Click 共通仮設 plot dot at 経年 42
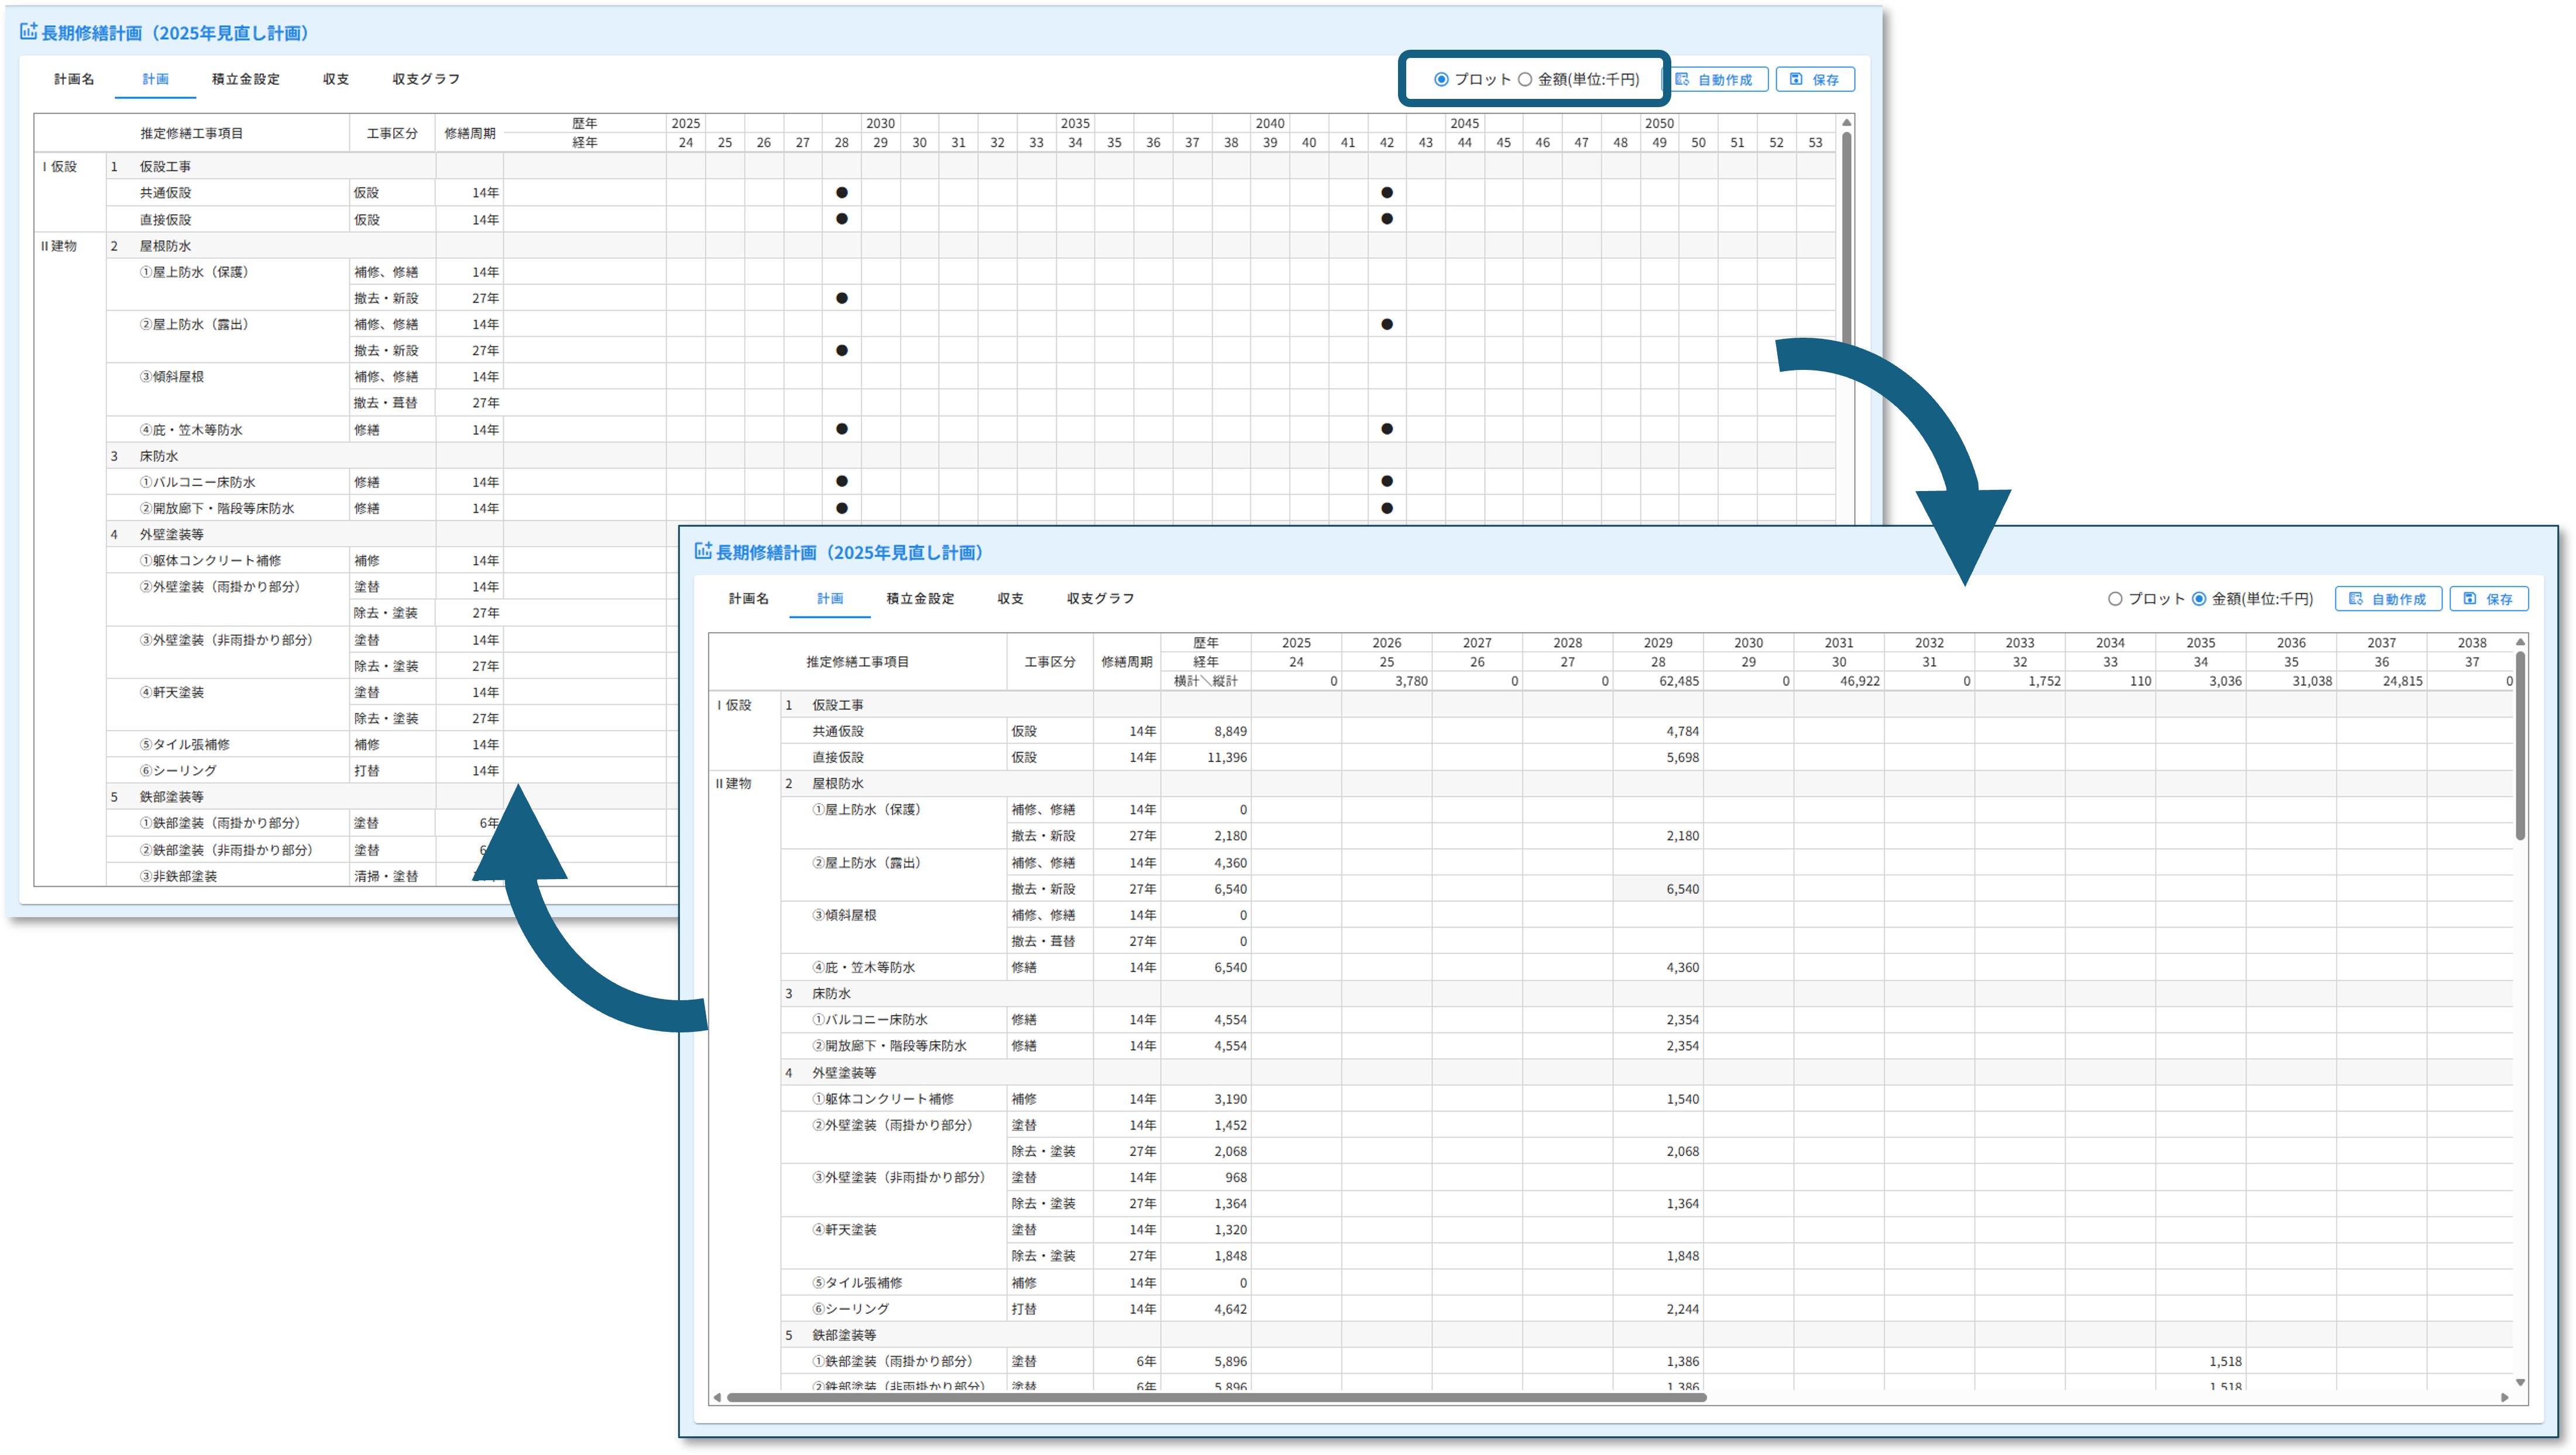The image size is (2576, 1455). [x=1387, y=192]
